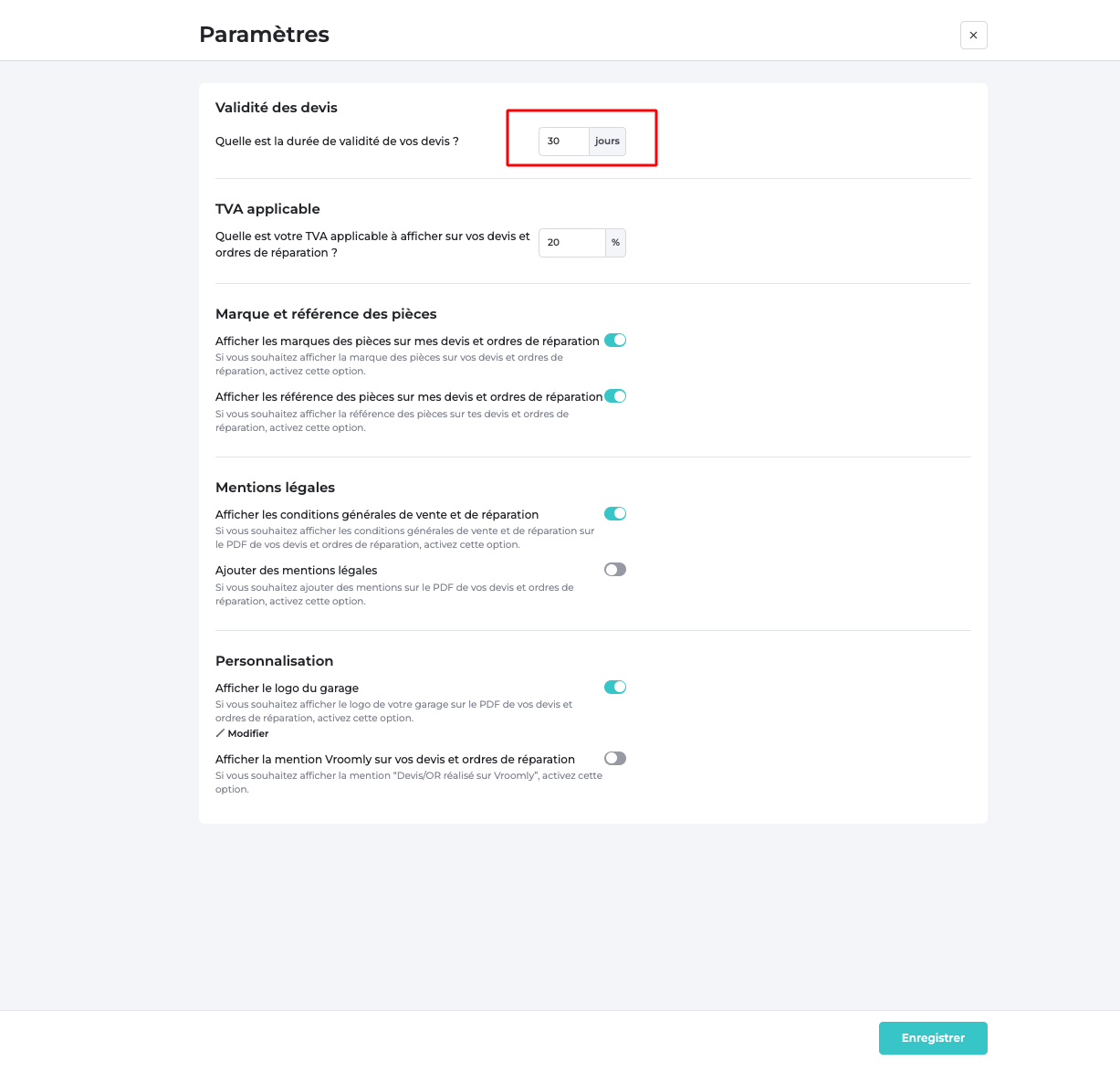Image resolution: width=1120 pixels, height=1072 pixels.
Task: Click the pencil icon beside Modifier
Action: click(220, 733)
